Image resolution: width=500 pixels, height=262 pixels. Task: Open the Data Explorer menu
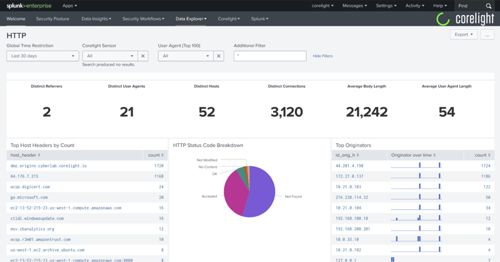[x=191, y=19]
